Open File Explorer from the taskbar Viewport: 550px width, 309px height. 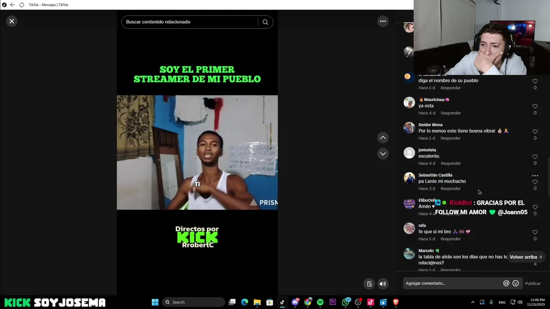[257, 302]
